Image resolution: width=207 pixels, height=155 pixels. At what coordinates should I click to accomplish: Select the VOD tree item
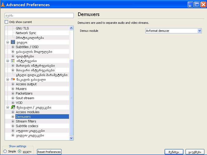point(19,103)
